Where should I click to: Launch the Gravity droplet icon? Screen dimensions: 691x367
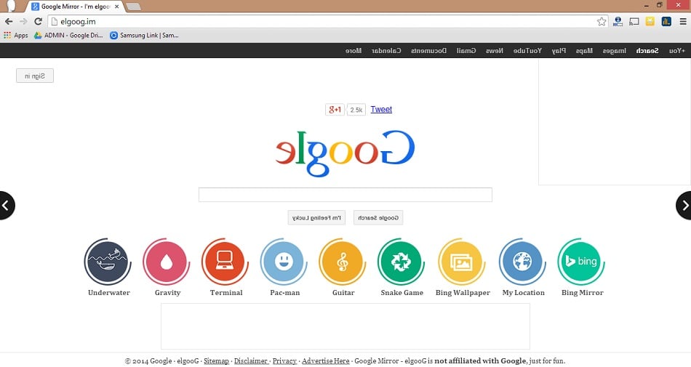click(x=166, y=262)
